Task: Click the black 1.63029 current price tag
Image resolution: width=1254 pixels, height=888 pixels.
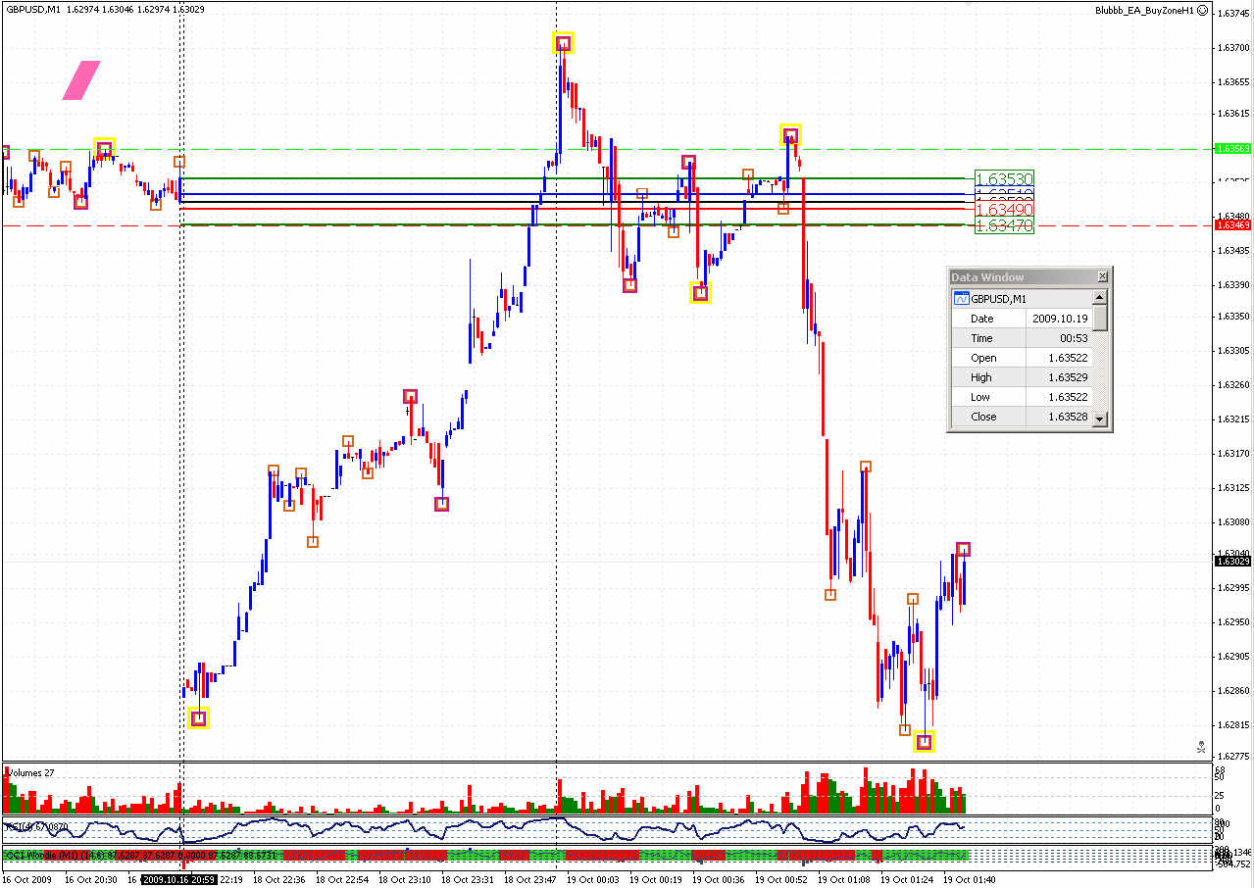Action: pos(1232,561)
